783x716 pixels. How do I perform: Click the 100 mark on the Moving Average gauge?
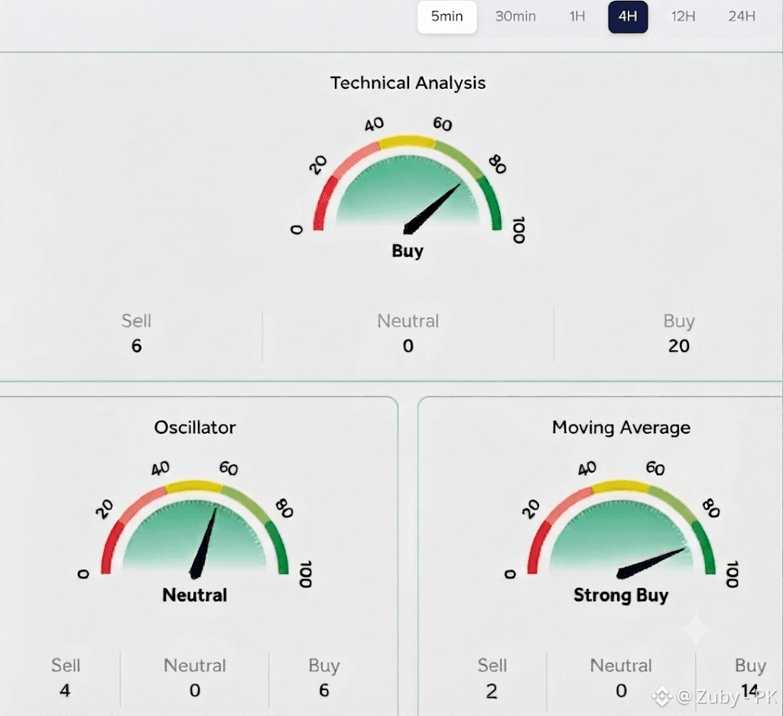pos(732,574)
